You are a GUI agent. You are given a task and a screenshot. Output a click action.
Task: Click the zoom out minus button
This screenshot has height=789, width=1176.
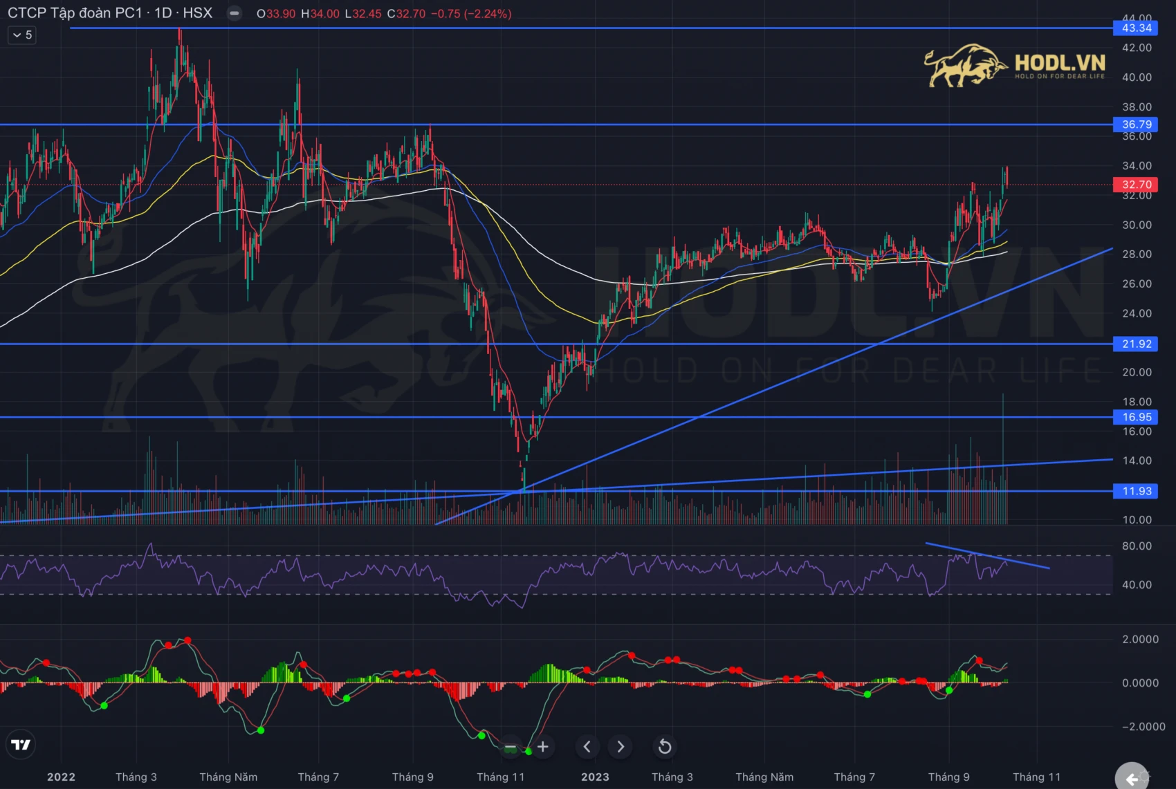coord(511,747)
